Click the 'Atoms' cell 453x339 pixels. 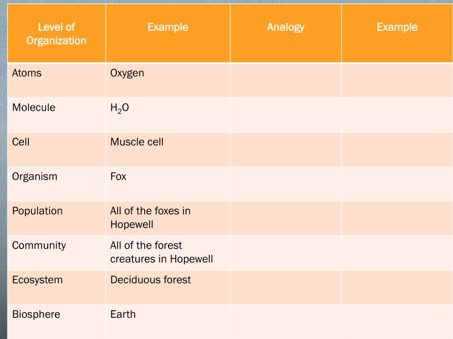(x=56, y=80)
